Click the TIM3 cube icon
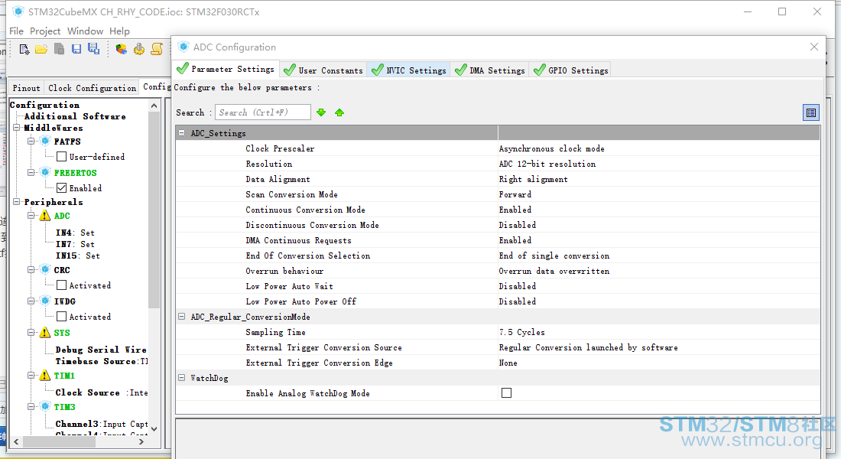This screenshot has height=459, width=841. pyautogui.click(x=46, y=406)
